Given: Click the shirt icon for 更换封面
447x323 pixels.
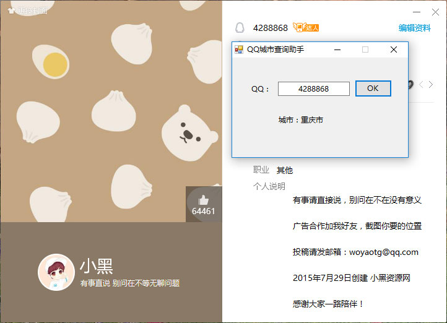Looking at the screenshot, I should (11, 11).
